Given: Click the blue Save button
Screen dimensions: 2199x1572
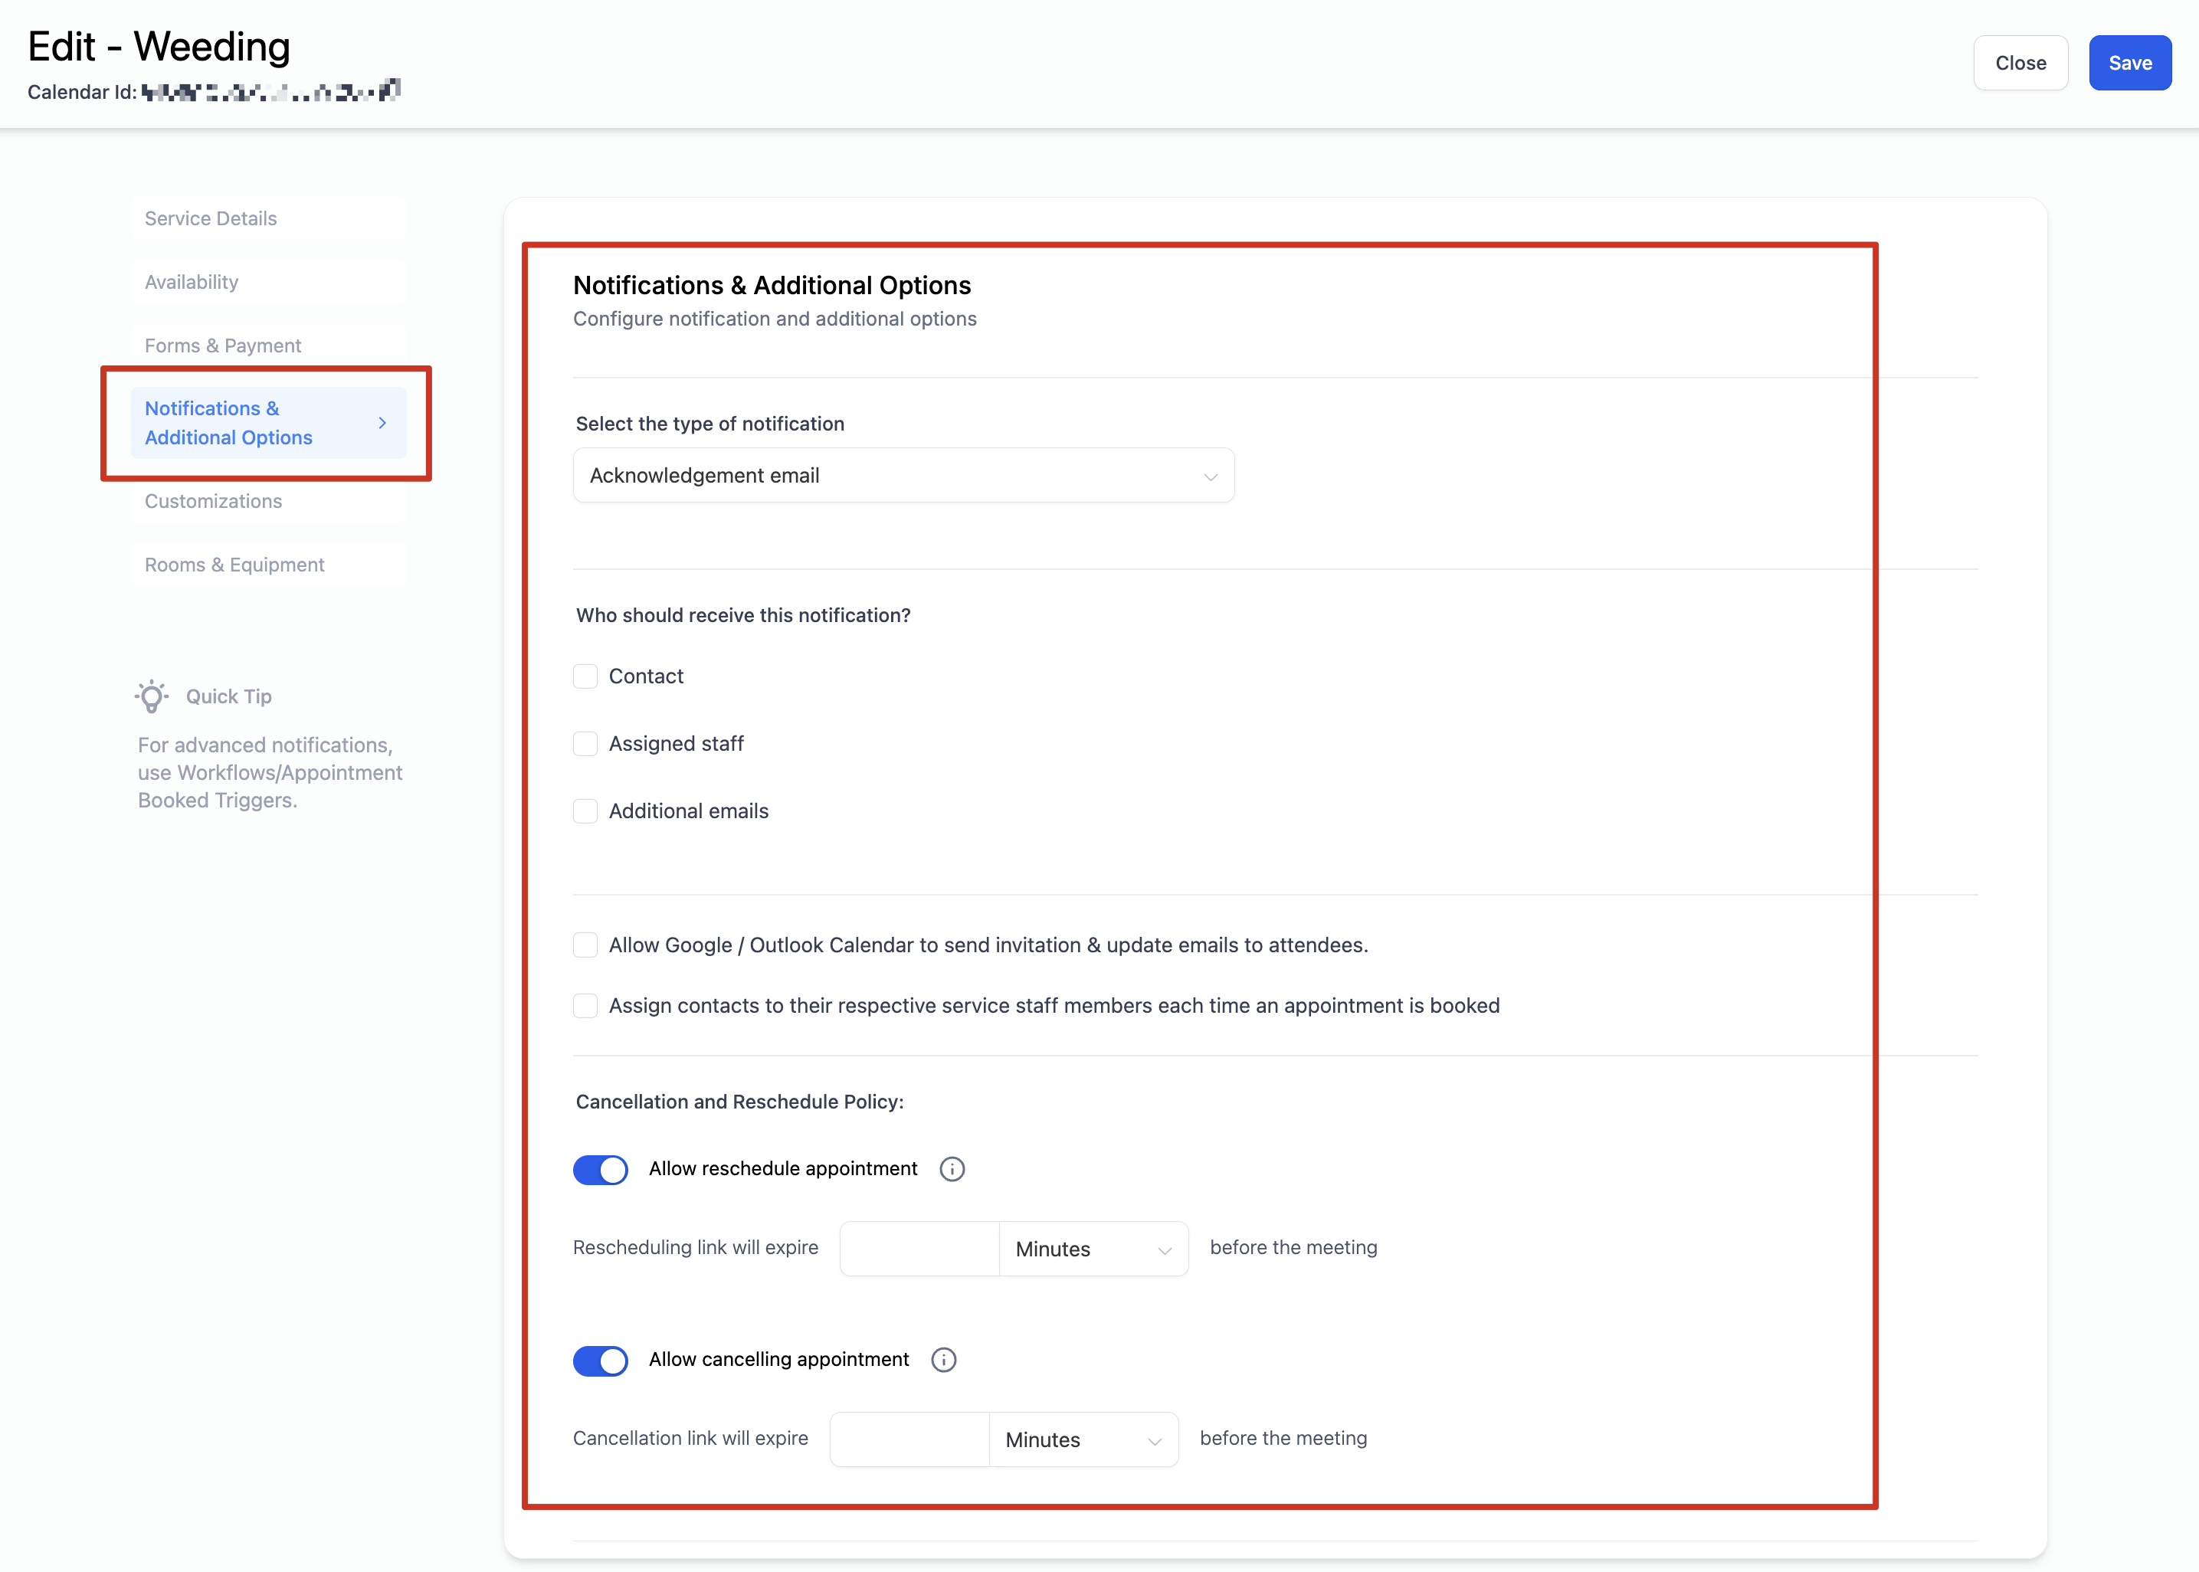Looking at the screenshot, I should coord(2129,63).
